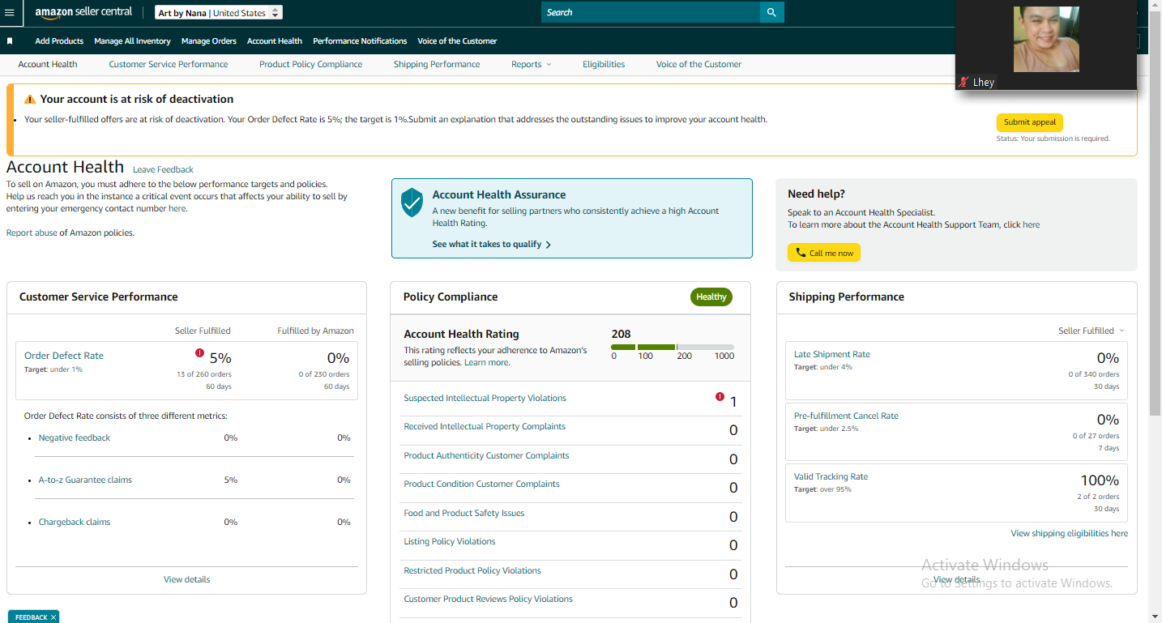Open the Report abuse link
This screenshot has width=1162, height=623.
[32, 233]
